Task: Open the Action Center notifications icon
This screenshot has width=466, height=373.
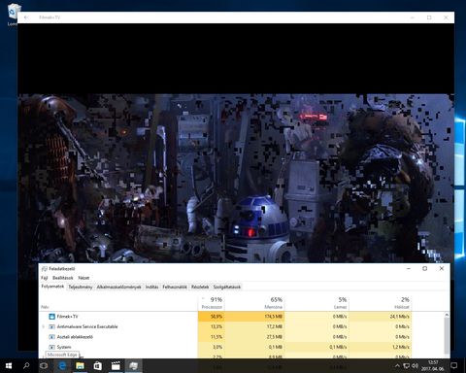Action: (x=453, y=366)
